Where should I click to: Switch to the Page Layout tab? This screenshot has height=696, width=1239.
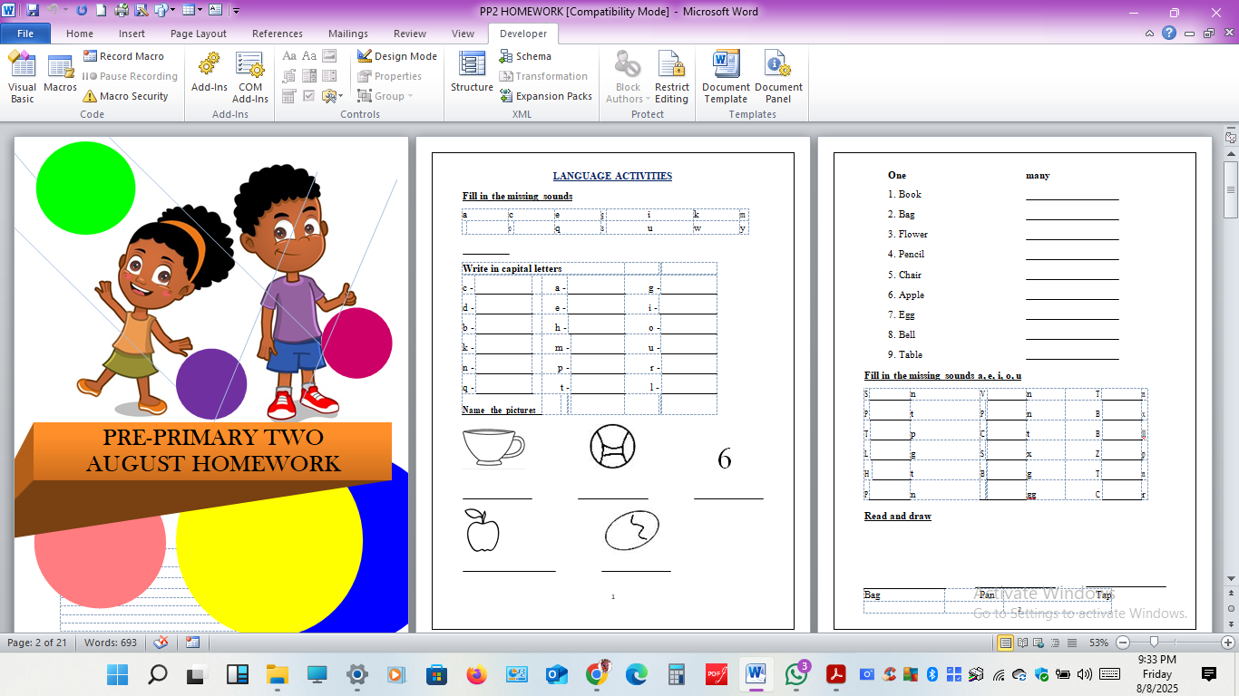point(199,34)
